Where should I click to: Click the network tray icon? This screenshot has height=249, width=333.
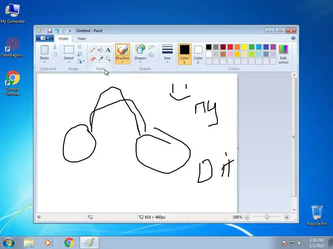click(x=292, y=243)
